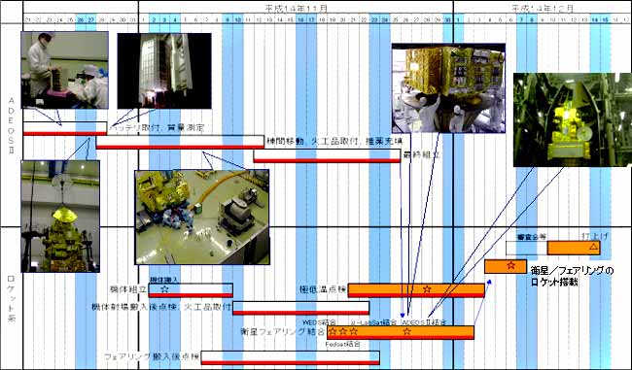This screenshot has width=632, height=370.
Task: Open the gold satellite lifting photo
Action: [448, 88]
